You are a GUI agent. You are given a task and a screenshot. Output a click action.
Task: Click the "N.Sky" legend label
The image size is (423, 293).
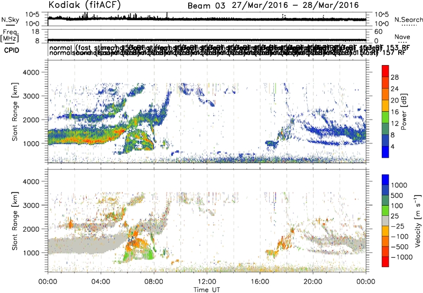[10, 20]
